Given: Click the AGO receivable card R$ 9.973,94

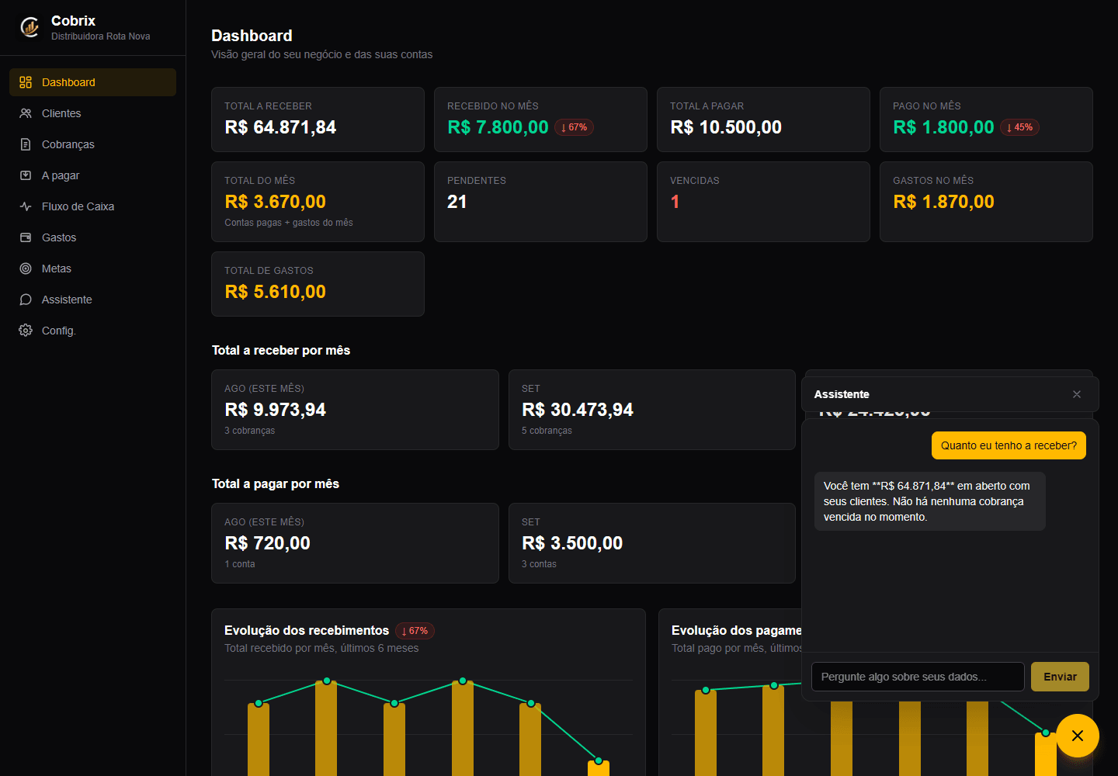Looking at the screenshot, I should [x=355, y=410].
